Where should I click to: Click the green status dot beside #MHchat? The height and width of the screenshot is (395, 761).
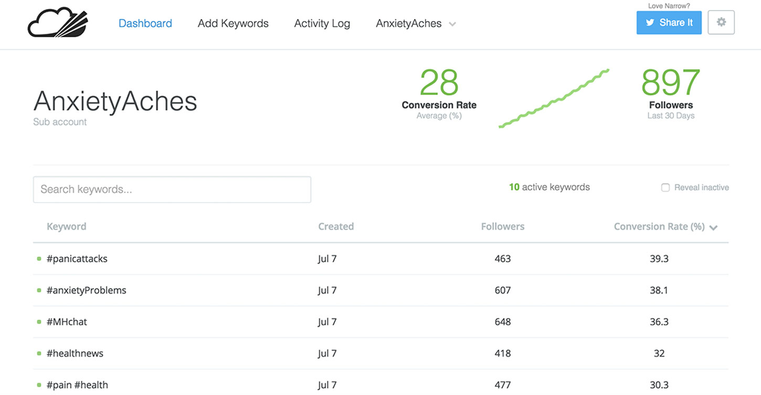click(x=39, y=322)
